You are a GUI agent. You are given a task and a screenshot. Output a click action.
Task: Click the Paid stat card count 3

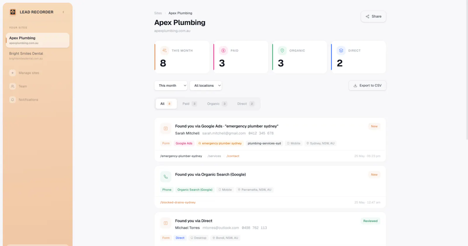(222, 63)
